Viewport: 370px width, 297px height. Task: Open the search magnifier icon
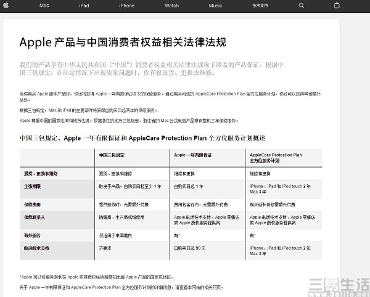tap(302, 6)
